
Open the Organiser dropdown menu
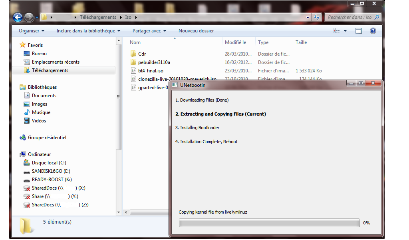coord(32,31)
